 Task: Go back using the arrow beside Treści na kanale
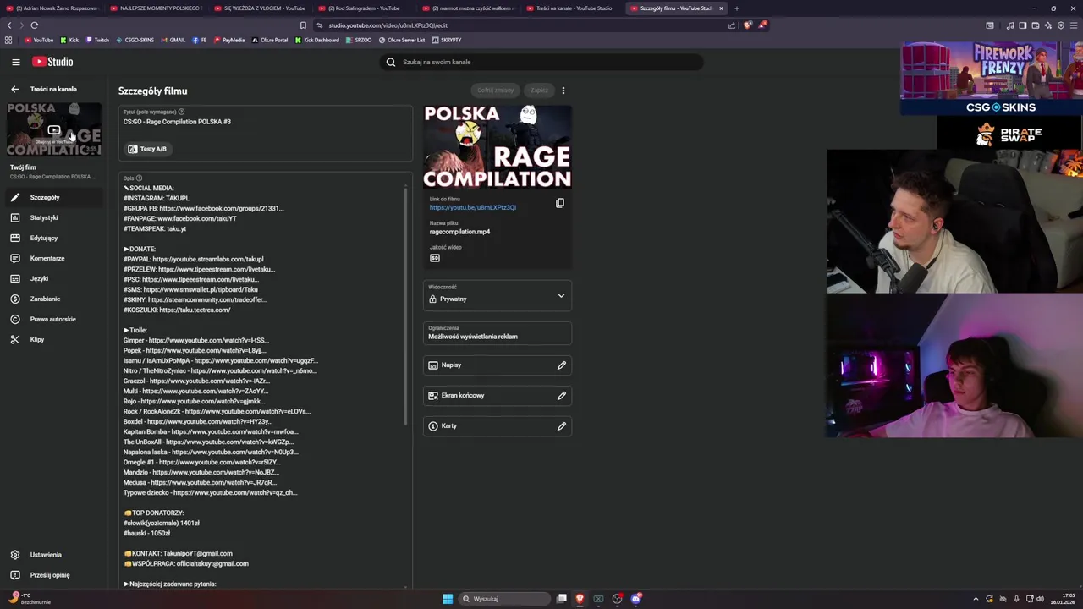tap(14, 89)
